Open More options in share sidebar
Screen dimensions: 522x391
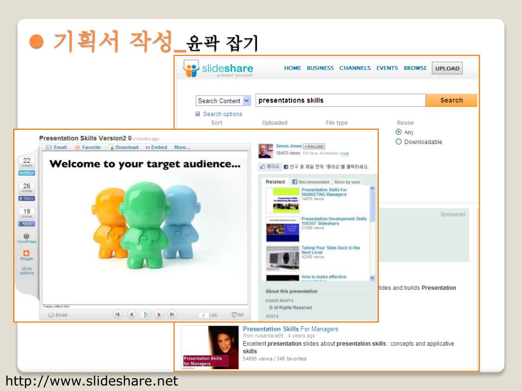click(27, 271)
